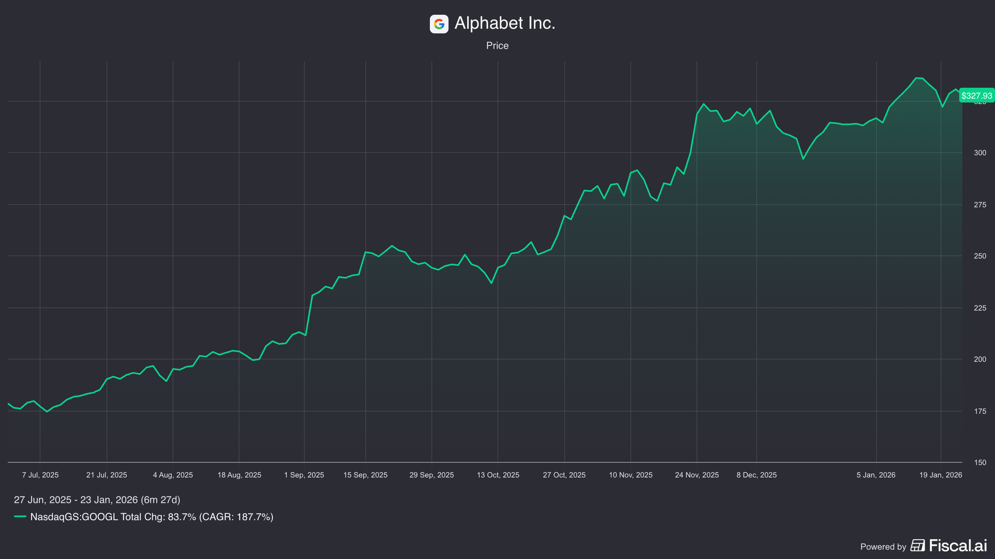The image size is (995, 559).
Task: Click the 150 price axis label
Action: (x=980, y=462)
